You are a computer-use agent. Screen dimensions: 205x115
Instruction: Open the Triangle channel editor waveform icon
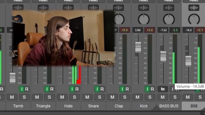[43, 8]
